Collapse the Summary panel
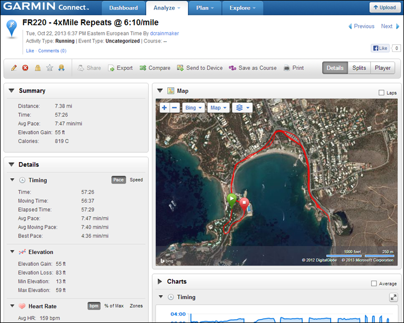 pyautogui.click(x=12, y=91)
